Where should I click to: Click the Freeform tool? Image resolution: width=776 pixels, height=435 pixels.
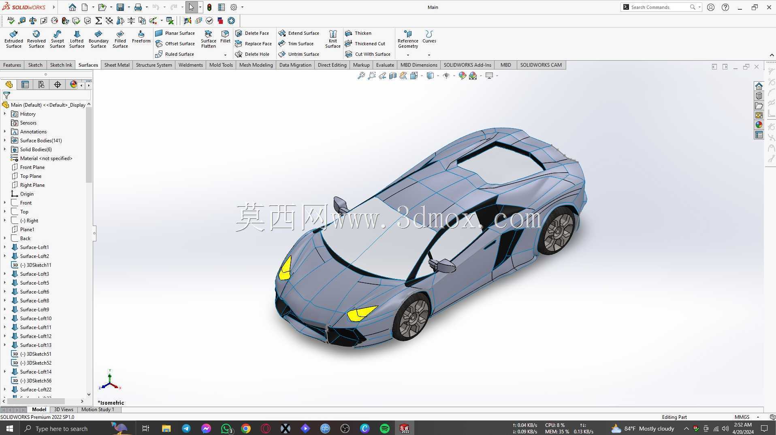point(141,36)
